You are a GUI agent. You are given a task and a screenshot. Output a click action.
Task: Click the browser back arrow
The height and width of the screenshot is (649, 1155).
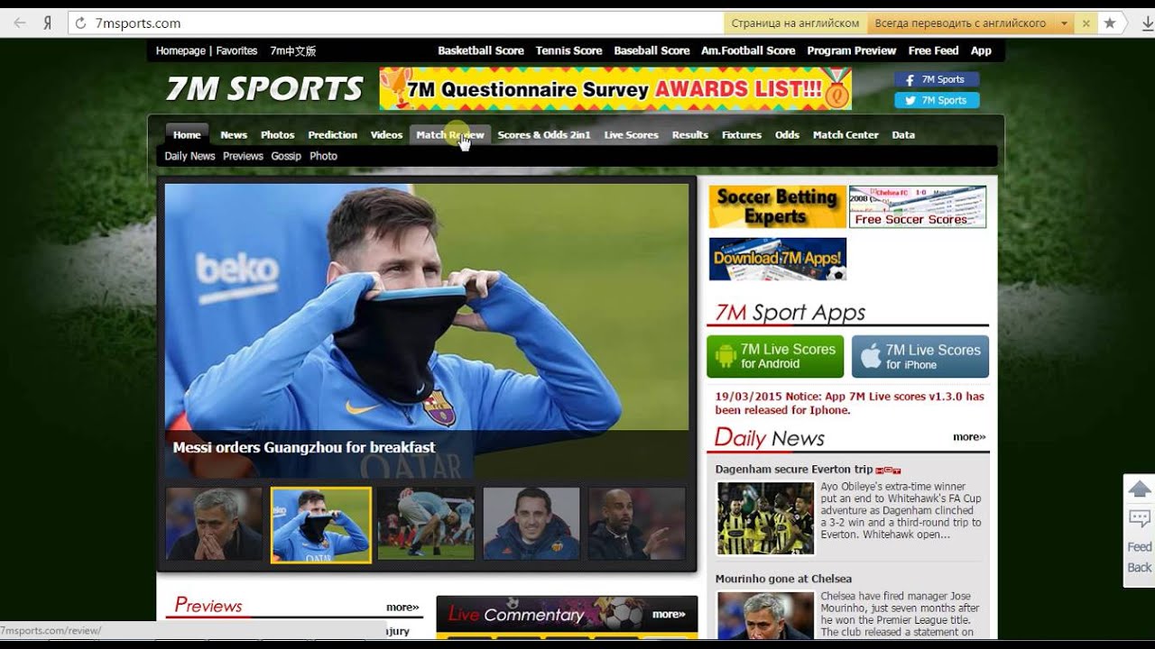pyautogui.click(x=21, y=23)
